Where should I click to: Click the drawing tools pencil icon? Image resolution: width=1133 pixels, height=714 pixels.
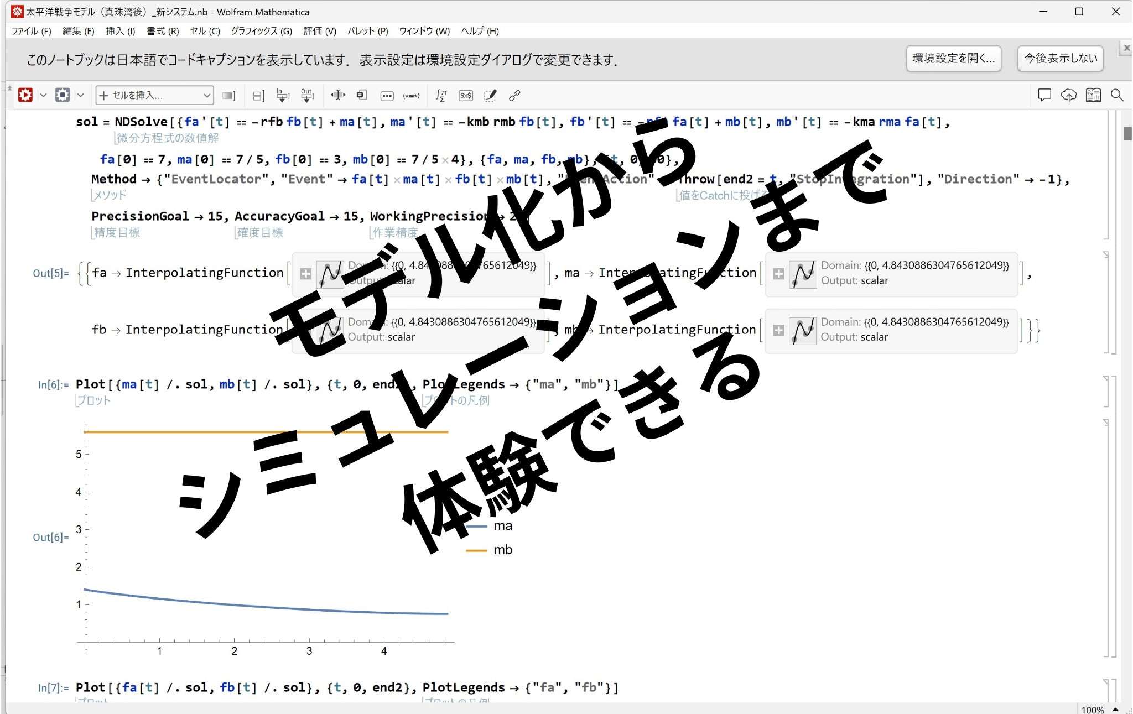pyautogui.click(x=490, y=96)
